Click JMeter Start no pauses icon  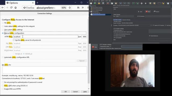137,3
